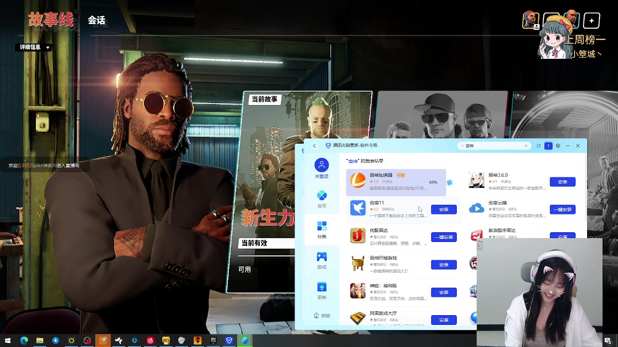Open notification center in system tray
618x347 pixels.
coord(607,341)
